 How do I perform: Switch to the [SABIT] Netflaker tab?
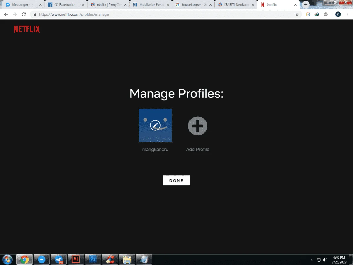[x=236, y=5]
